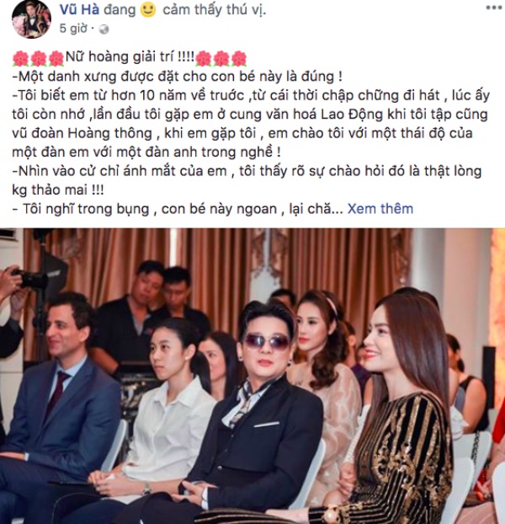Open Vũ Hà's profile name link
Viewport: 505px width, 524px height.
tap(79, 10)
